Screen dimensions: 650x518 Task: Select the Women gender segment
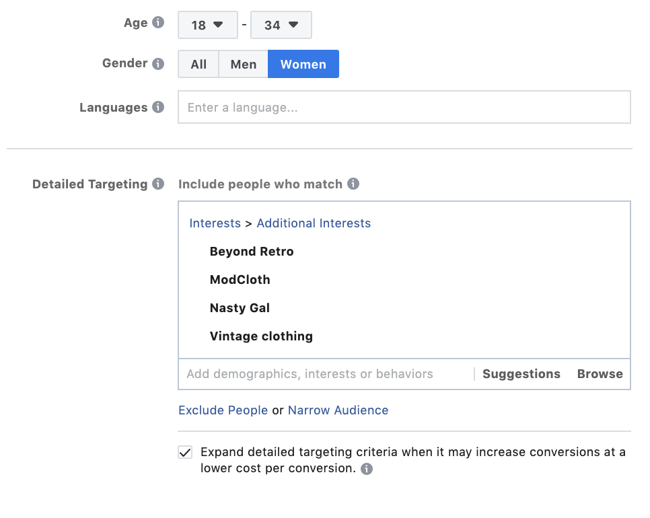(303, 64)
